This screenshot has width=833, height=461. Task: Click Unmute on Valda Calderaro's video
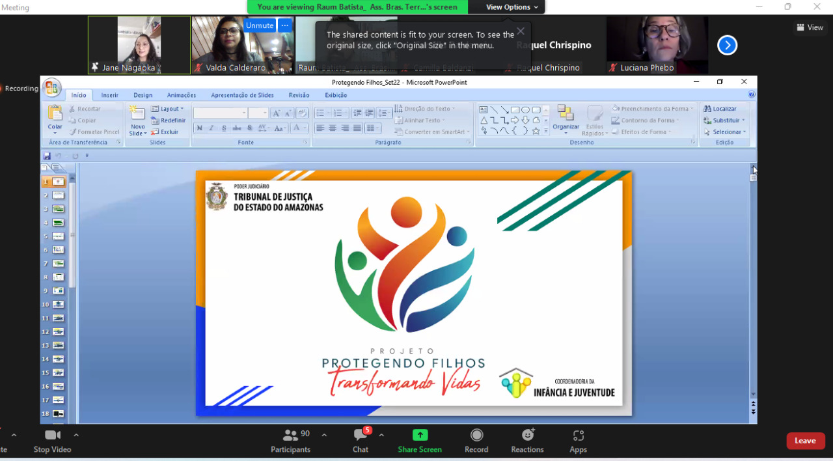pyautogui.click(x=260, y=25)
